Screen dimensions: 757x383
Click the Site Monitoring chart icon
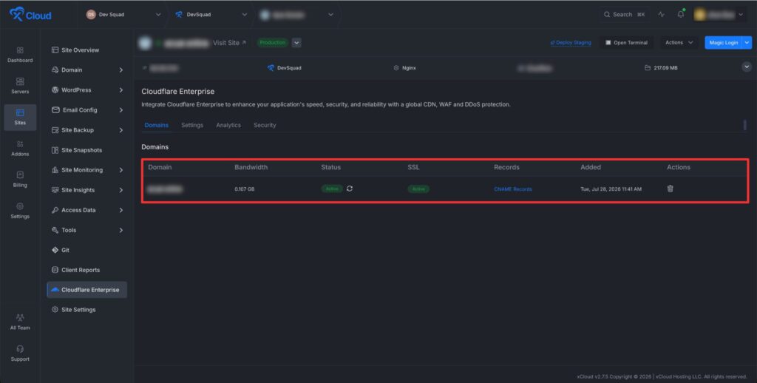point(55,170)
